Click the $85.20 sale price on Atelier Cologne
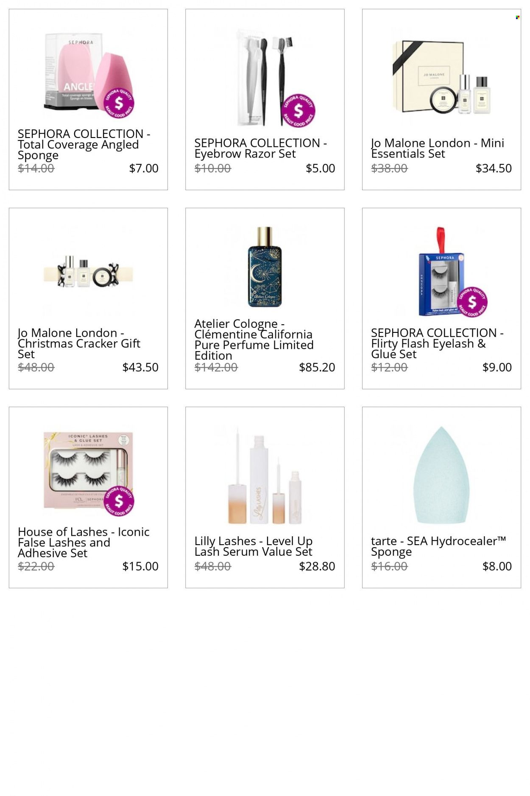Viewport: 530px width, 796px height. click(x=317, y=367)
